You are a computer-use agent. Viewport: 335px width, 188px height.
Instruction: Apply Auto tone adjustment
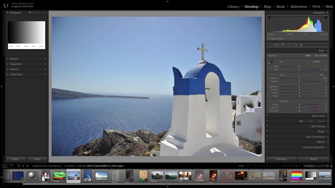[x=322, y=75]
